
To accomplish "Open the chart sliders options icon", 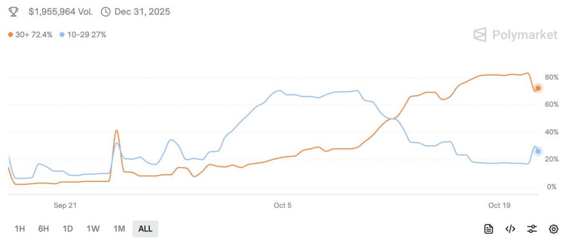I will coord(532,229).
